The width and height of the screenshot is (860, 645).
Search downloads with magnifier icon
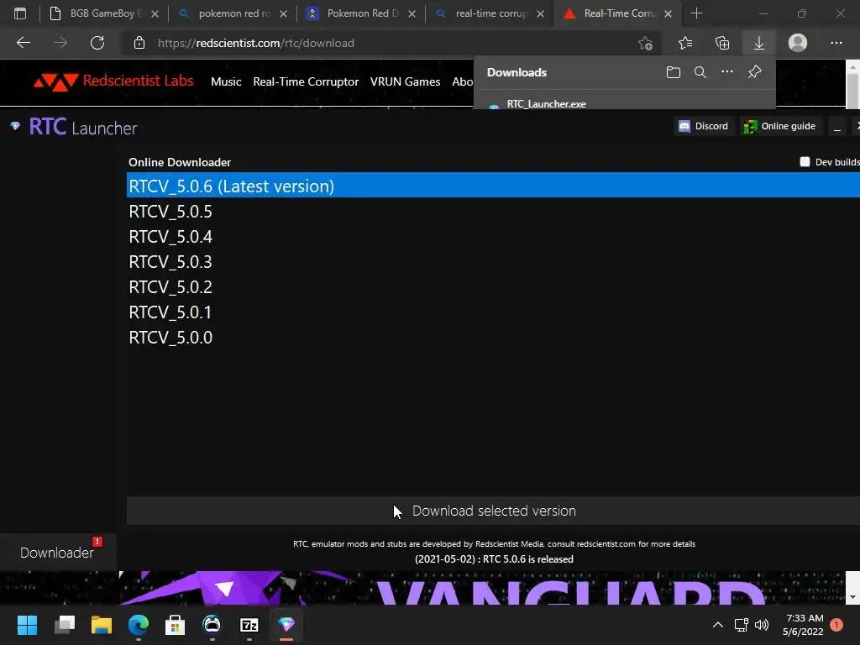coord(700,72)
